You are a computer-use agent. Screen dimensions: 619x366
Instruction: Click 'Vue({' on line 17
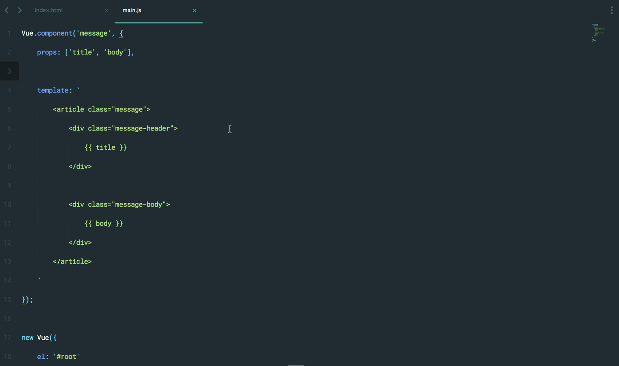47,338
